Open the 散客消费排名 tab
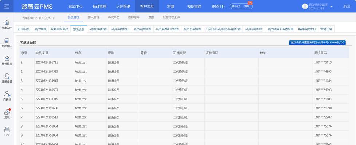Image resolution: width=356 pixels, height=145 pixels. pyautogui.click(x=307, y=29)
